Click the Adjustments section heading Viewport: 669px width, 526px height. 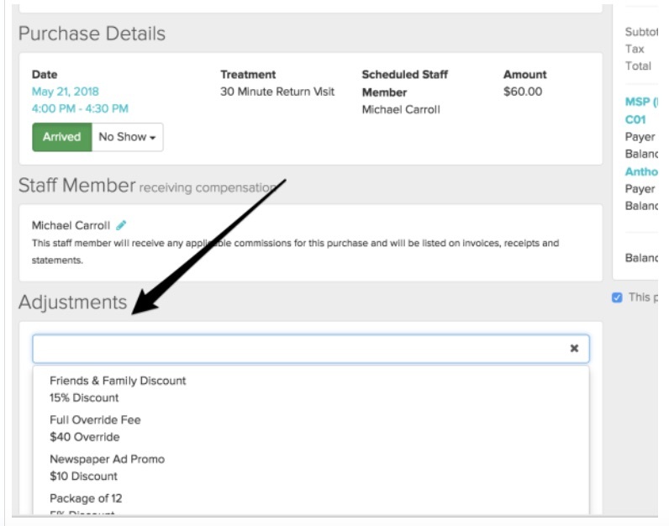point(73,302)
